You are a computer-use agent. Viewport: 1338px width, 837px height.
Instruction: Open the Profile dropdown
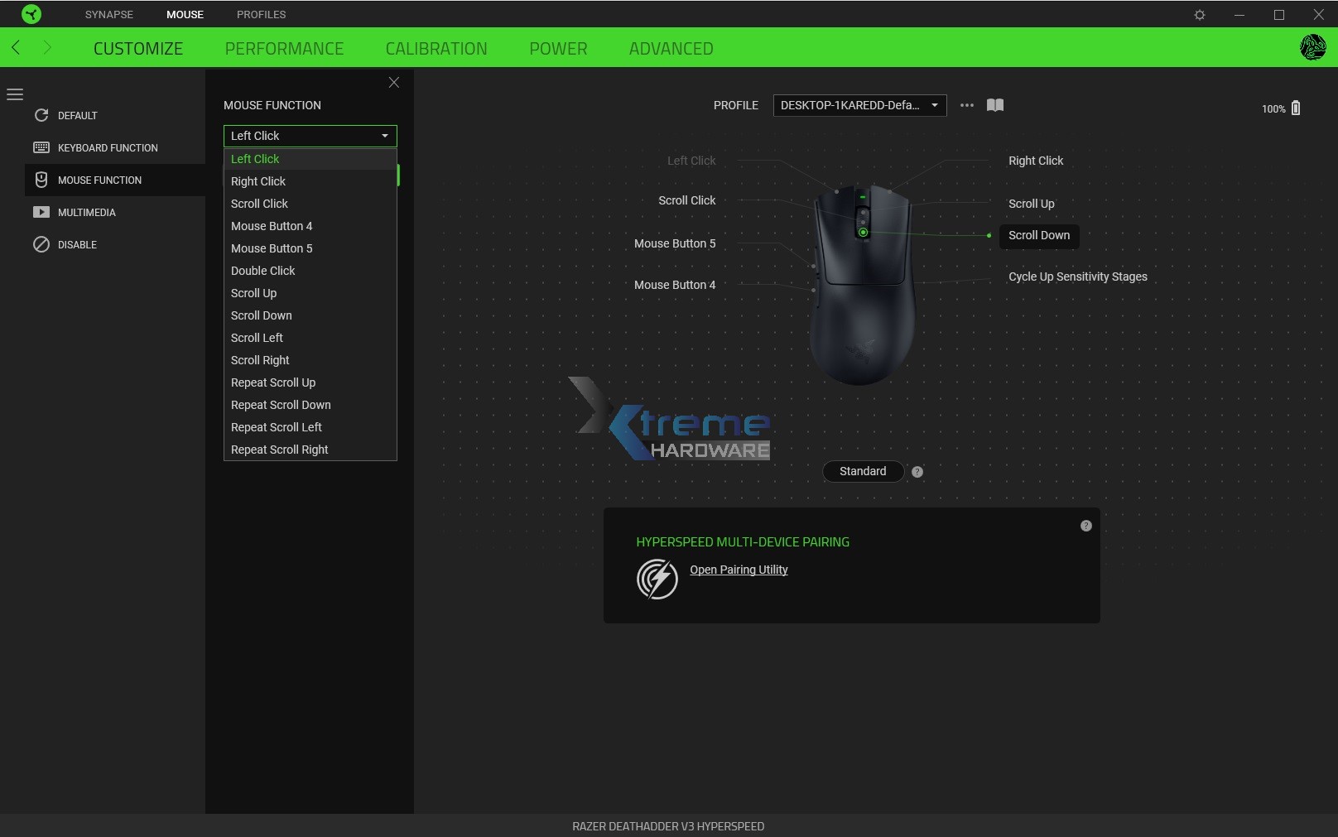coord(859,105)
